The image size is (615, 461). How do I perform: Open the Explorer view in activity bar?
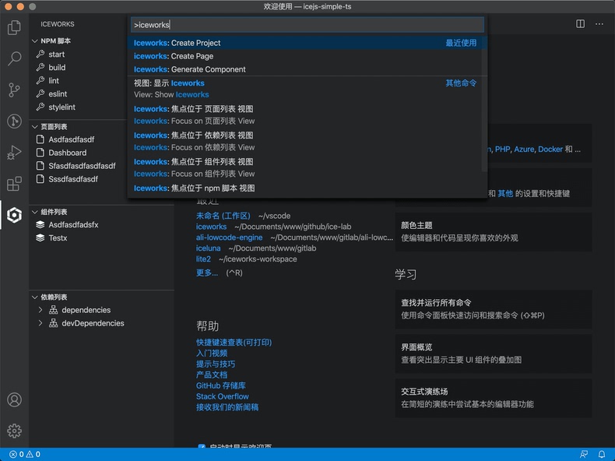(14, 27)
